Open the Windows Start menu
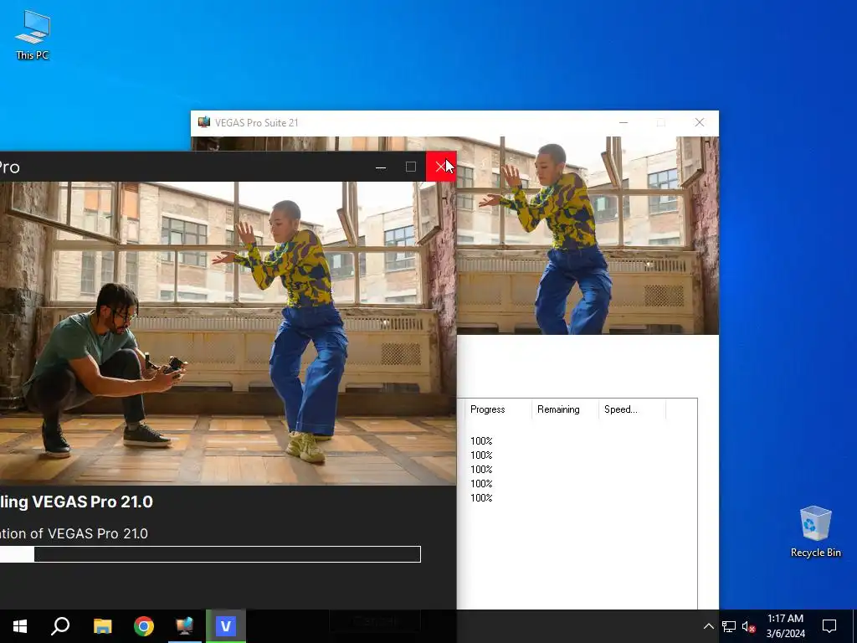This screenshot has width=857, height=643. click(20, 626)
